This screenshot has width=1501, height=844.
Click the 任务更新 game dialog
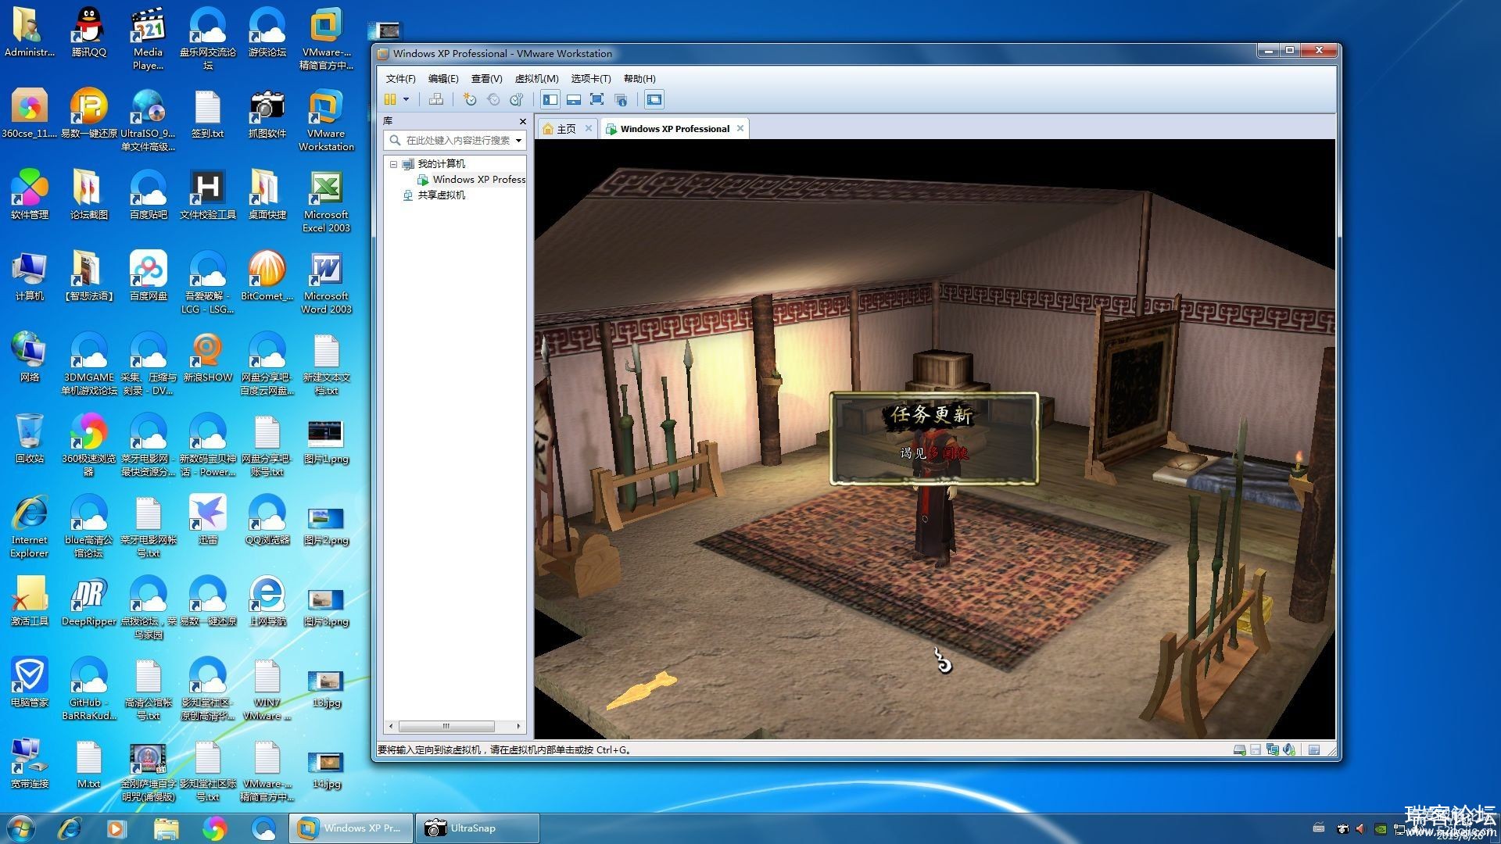(x=934, y=438)
